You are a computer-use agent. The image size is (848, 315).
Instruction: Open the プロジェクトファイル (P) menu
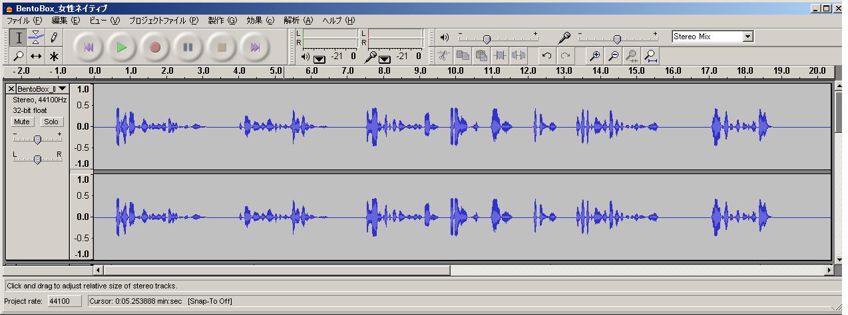[x=164, y=21]
